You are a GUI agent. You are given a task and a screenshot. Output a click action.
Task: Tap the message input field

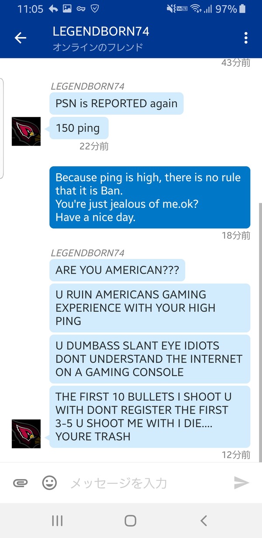[148, 483]
